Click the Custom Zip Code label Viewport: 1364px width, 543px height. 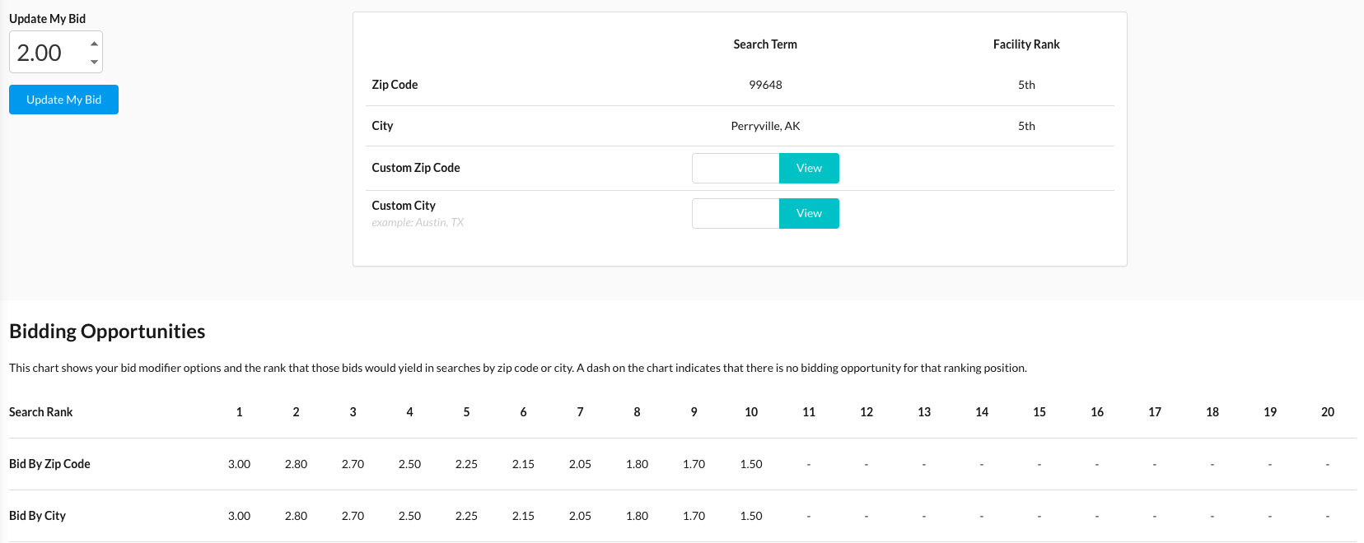[416, 168]
